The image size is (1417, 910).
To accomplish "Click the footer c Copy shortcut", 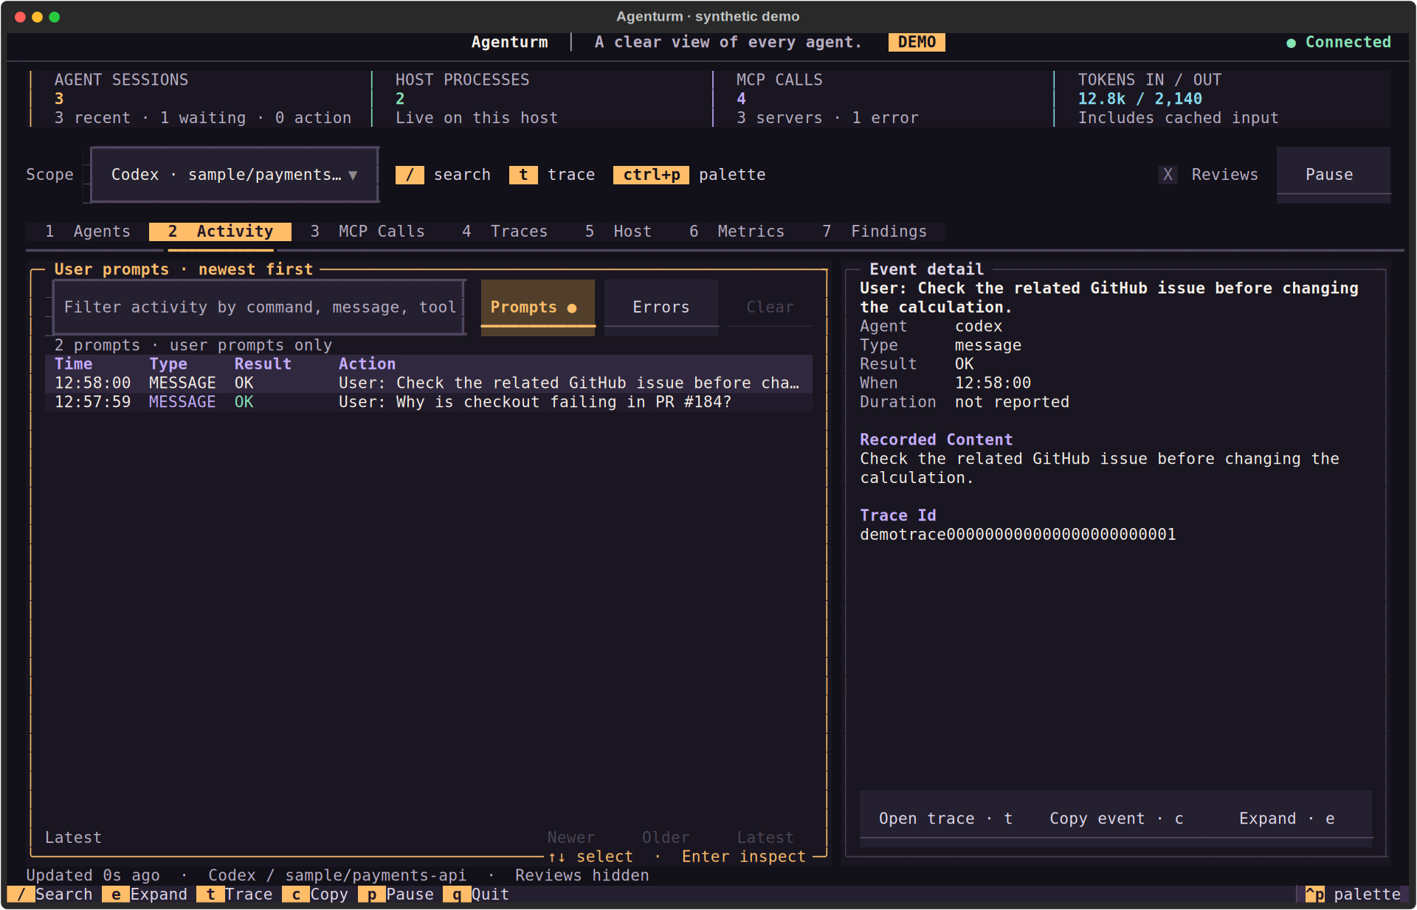I will (x=315, y=895).
